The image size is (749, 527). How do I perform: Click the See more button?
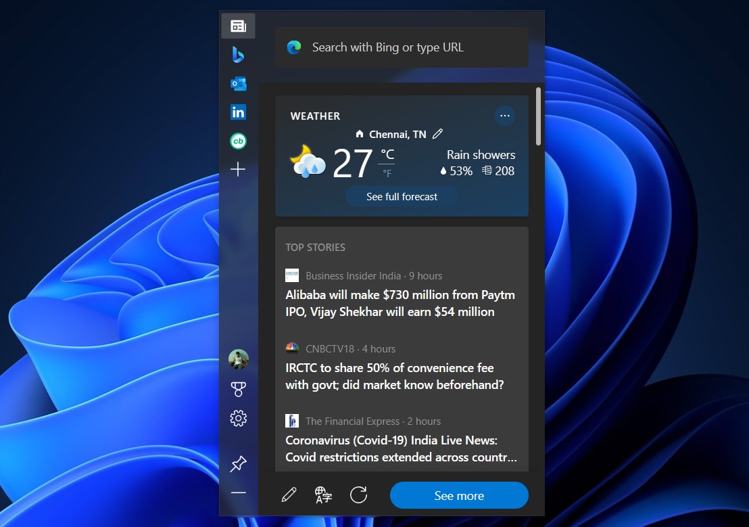point(458,495)
